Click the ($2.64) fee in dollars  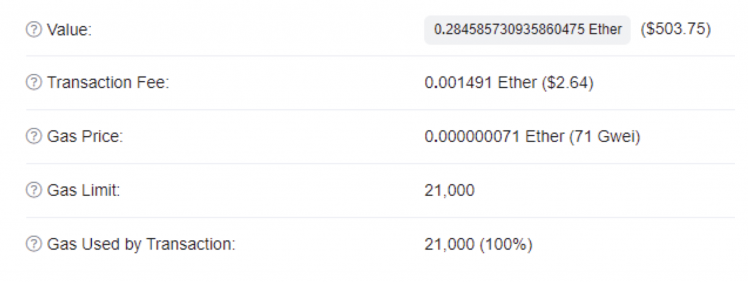tap(568, 82)
